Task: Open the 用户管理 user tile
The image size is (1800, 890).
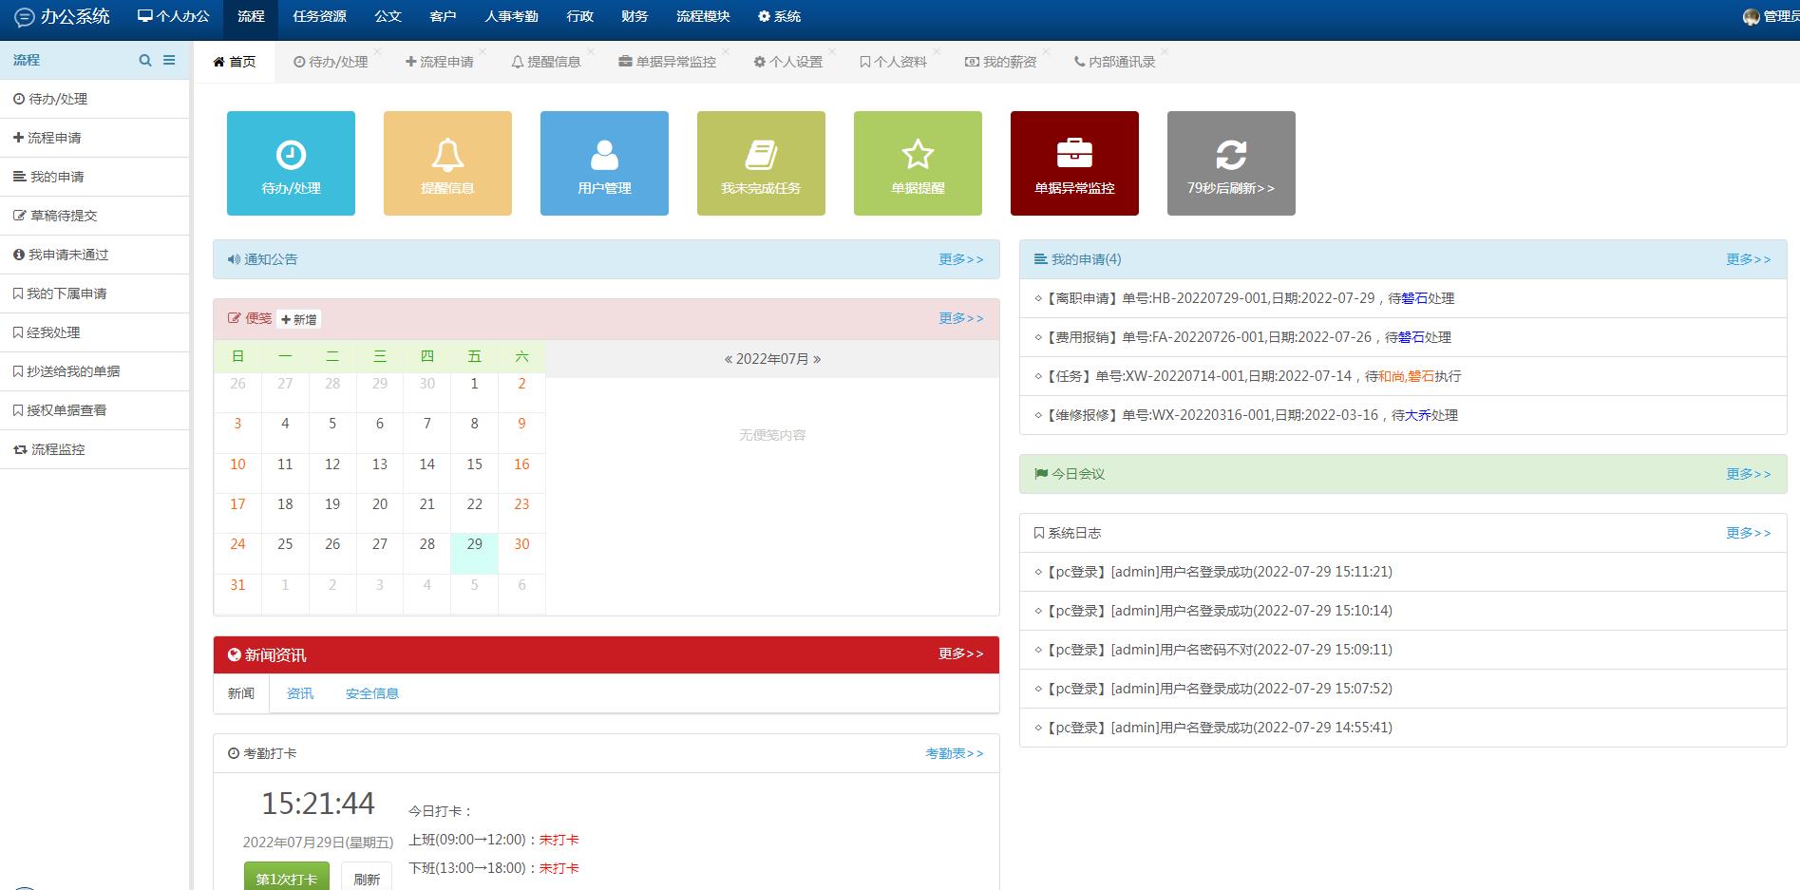Action: (x=604, y=163)
